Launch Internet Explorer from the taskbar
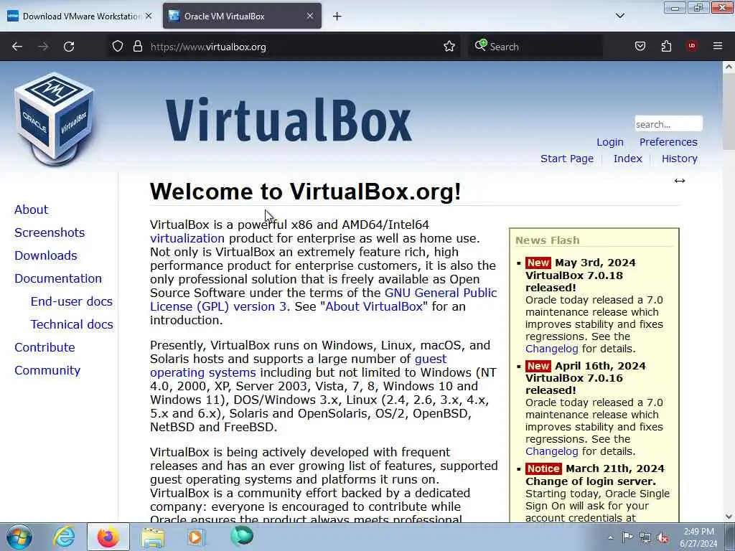 (64, 537)
